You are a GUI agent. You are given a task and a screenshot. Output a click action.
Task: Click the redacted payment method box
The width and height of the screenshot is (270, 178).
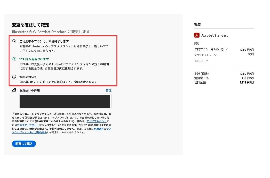65,101
